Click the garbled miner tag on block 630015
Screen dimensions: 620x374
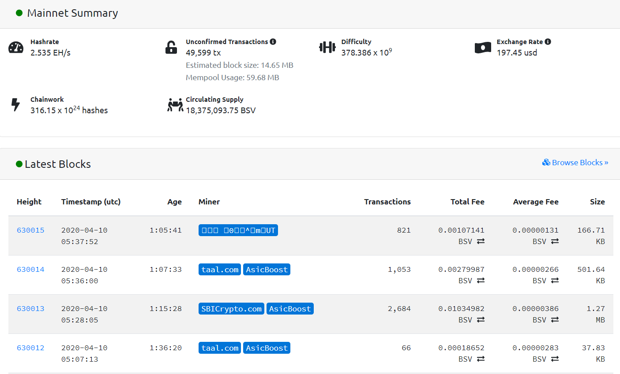tap(238, 230)
